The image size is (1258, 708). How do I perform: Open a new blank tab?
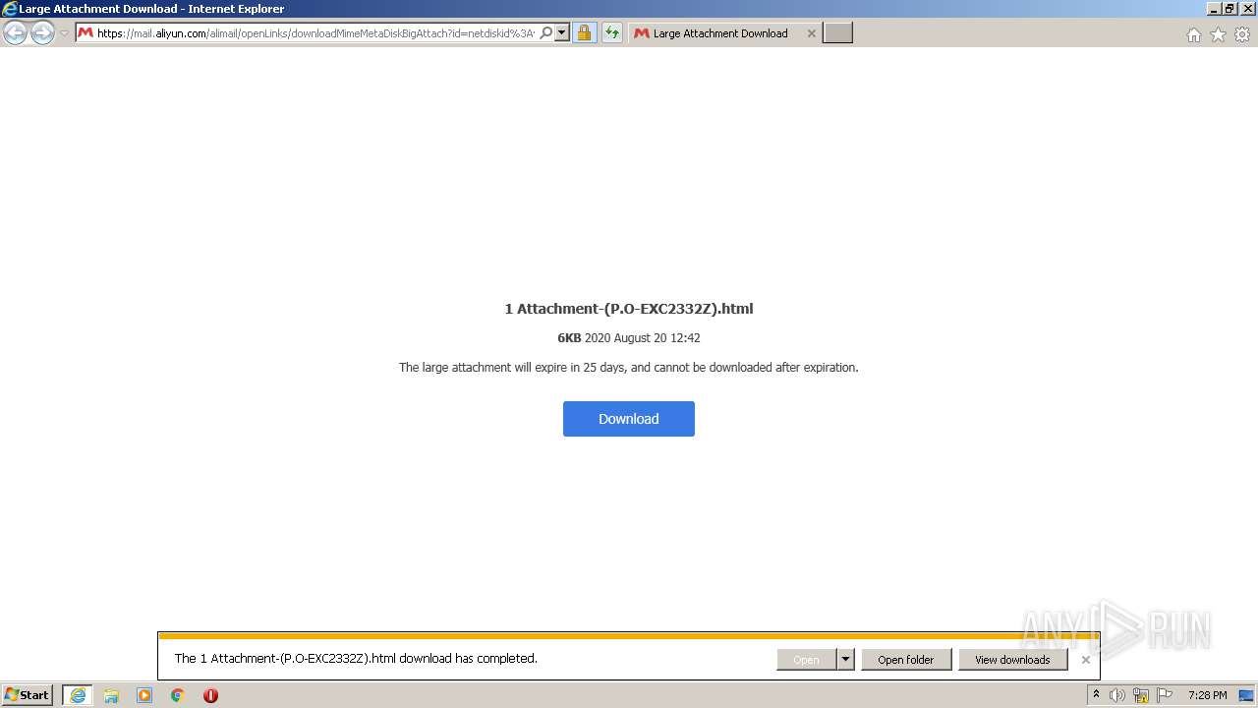pos(837,33)
